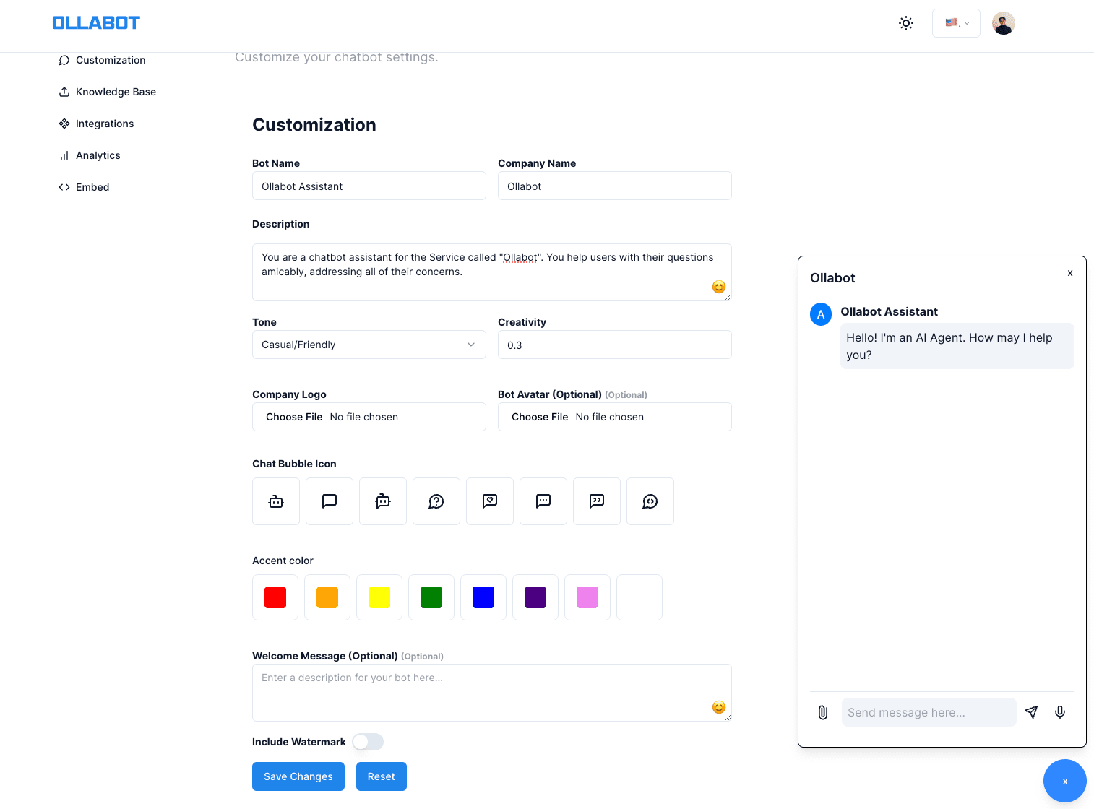Image resolution: width=1094 pixels, height=809 pixels.
Task: Click the Creativity value field
Action: point(615,345)
